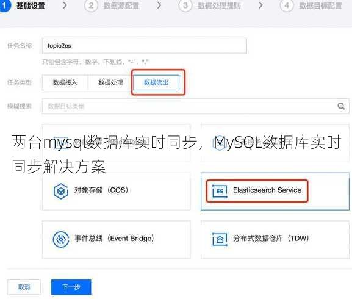Click the 模糊搜索 label
This screenshot has width=352, height=299.
point(20,106)
